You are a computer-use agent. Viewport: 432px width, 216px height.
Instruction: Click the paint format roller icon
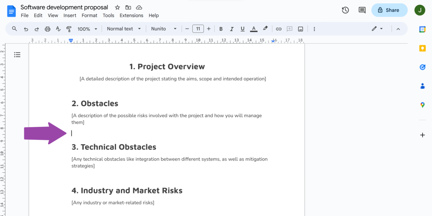69,29
